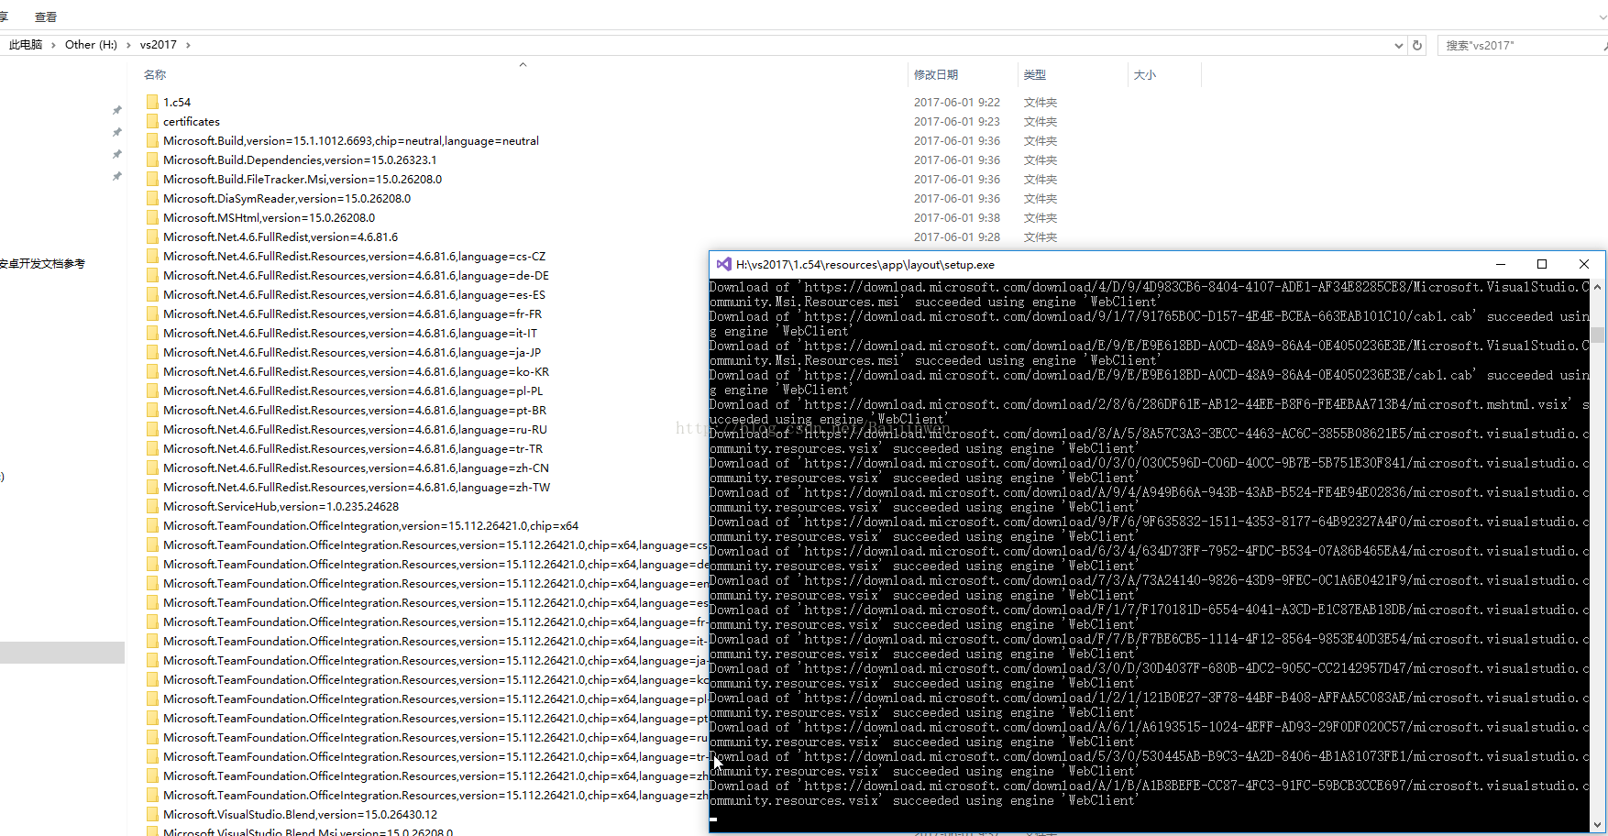Click folder icon of FullRedist.Resources language=ja-JP

152,352
